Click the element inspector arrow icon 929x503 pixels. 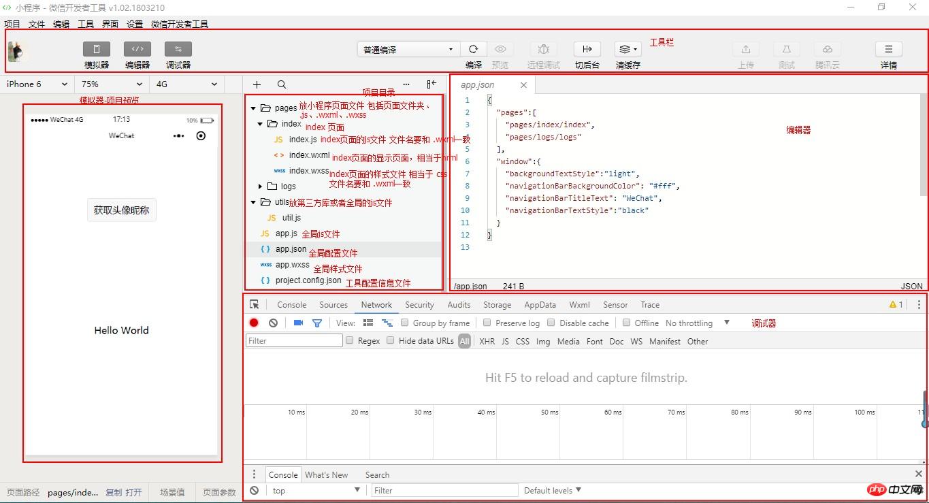[255, 305]
